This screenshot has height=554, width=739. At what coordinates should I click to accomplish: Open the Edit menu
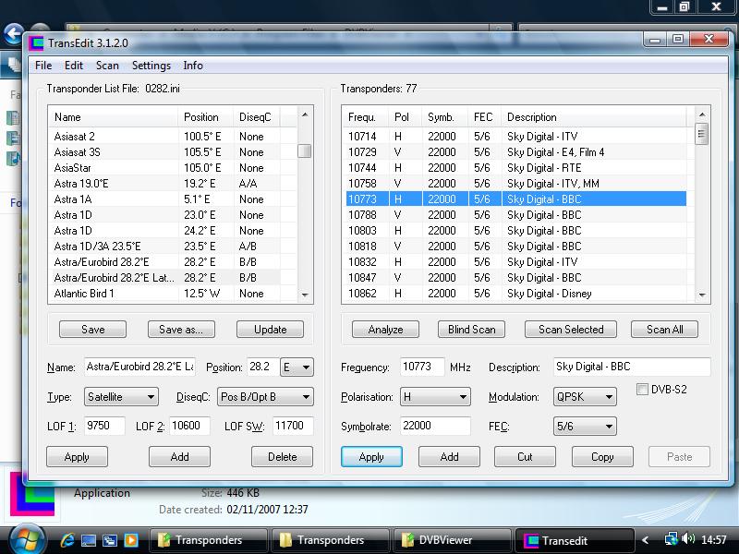(x=74, y=66)
